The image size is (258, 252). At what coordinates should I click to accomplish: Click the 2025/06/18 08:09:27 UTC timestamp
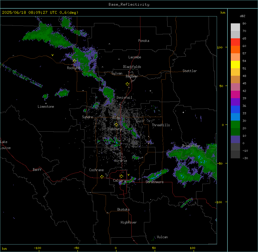[x=30, y=13]
